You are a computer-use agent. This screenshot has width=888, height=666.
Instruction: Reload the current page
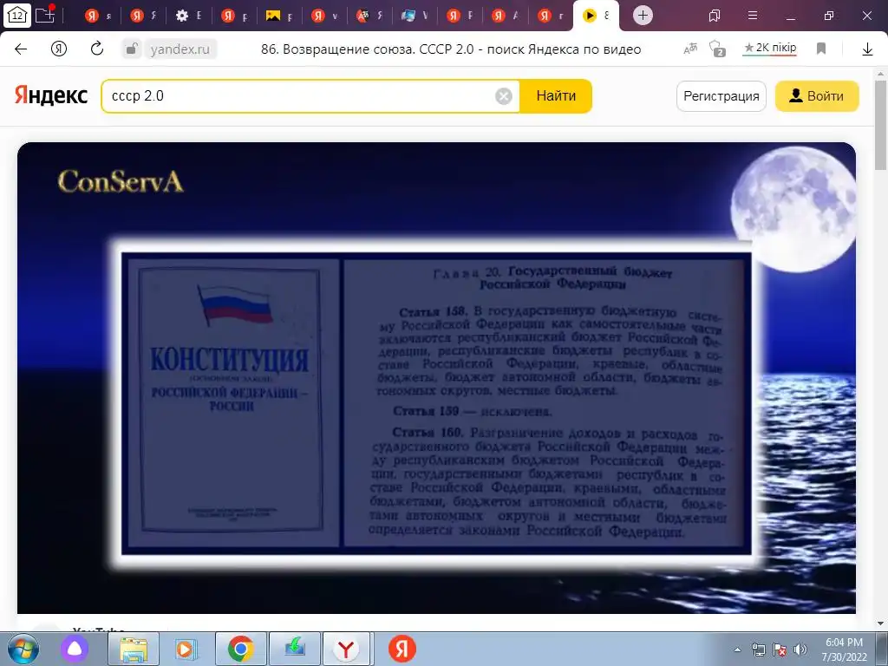[97, 49]
